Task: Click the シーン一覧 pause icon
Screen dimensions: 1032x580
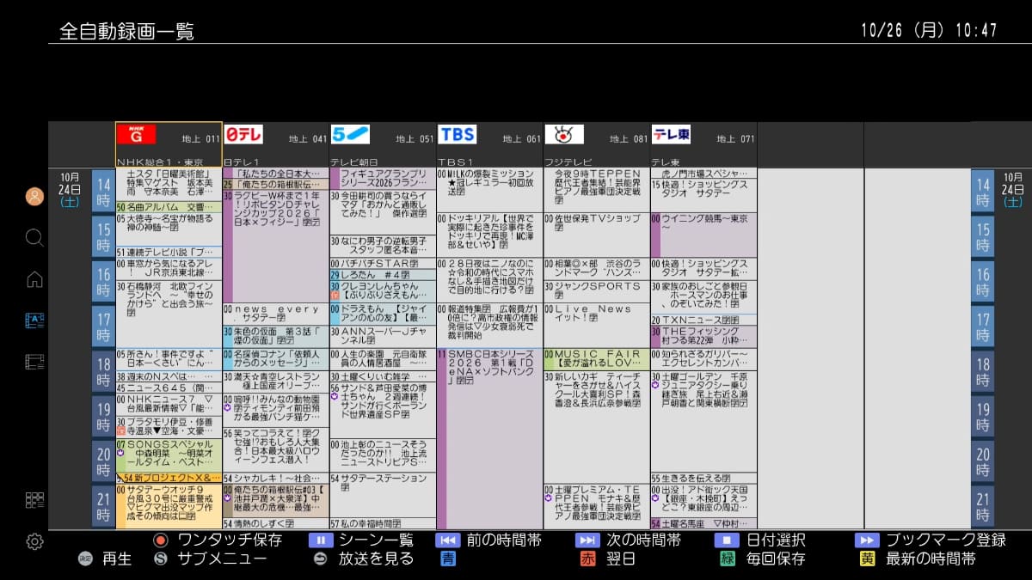Action: tap(320, 540)
